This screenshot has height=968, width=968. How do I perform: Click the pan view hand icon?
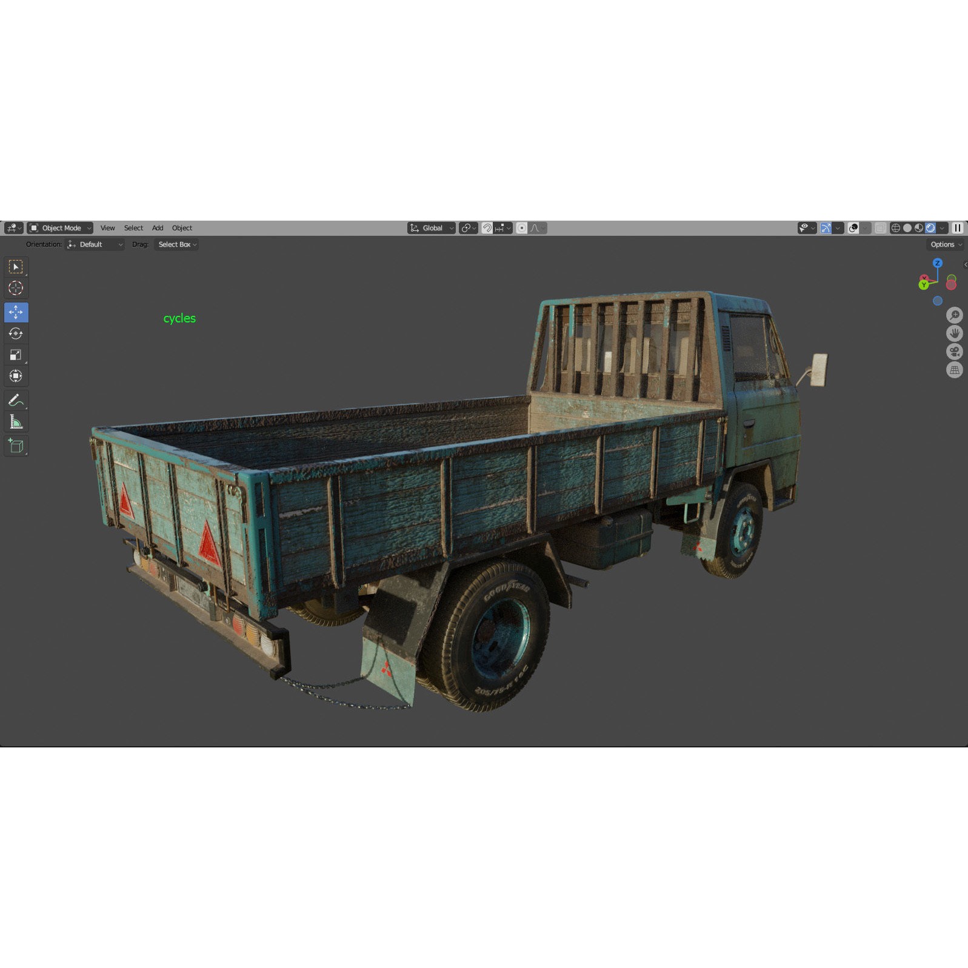click(955, 333)
